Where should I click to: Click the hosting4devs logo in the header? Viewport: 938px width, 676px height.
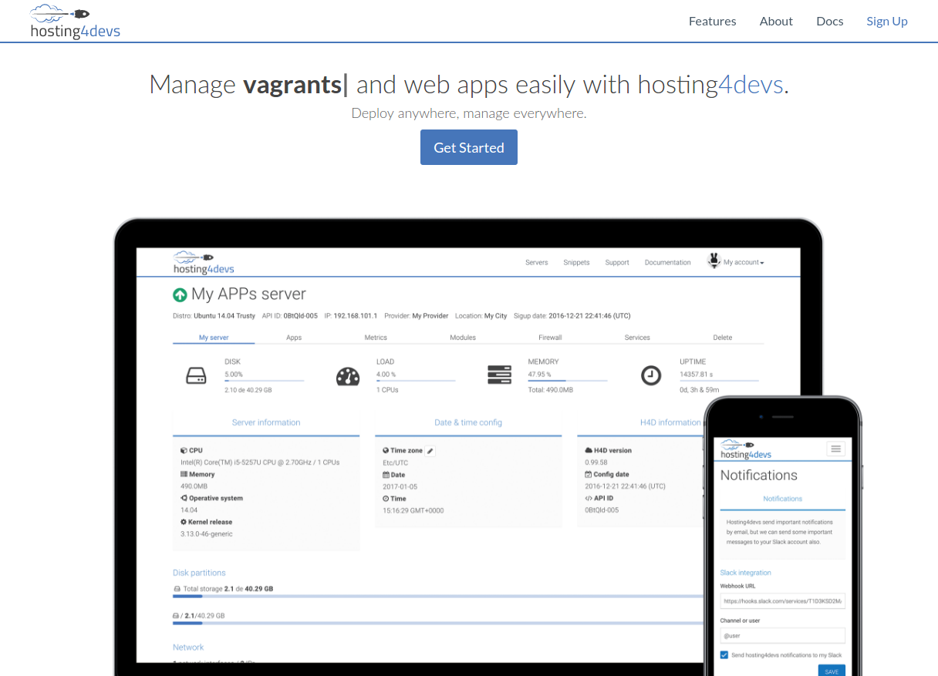click(76, 22)
